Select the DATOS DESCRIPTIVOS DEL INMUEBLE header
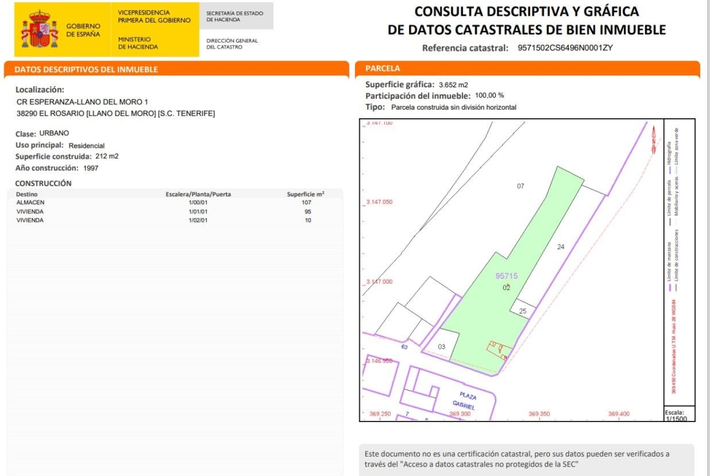 tap(86, 70)
